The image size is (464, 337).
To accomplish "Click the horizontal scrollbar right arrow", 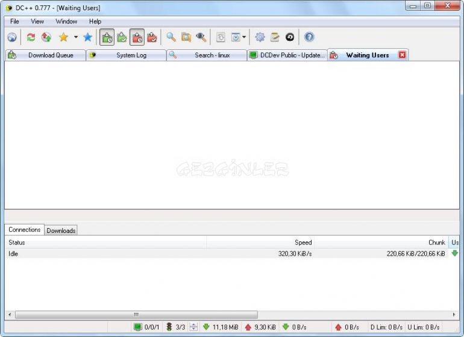I will 454,315.
